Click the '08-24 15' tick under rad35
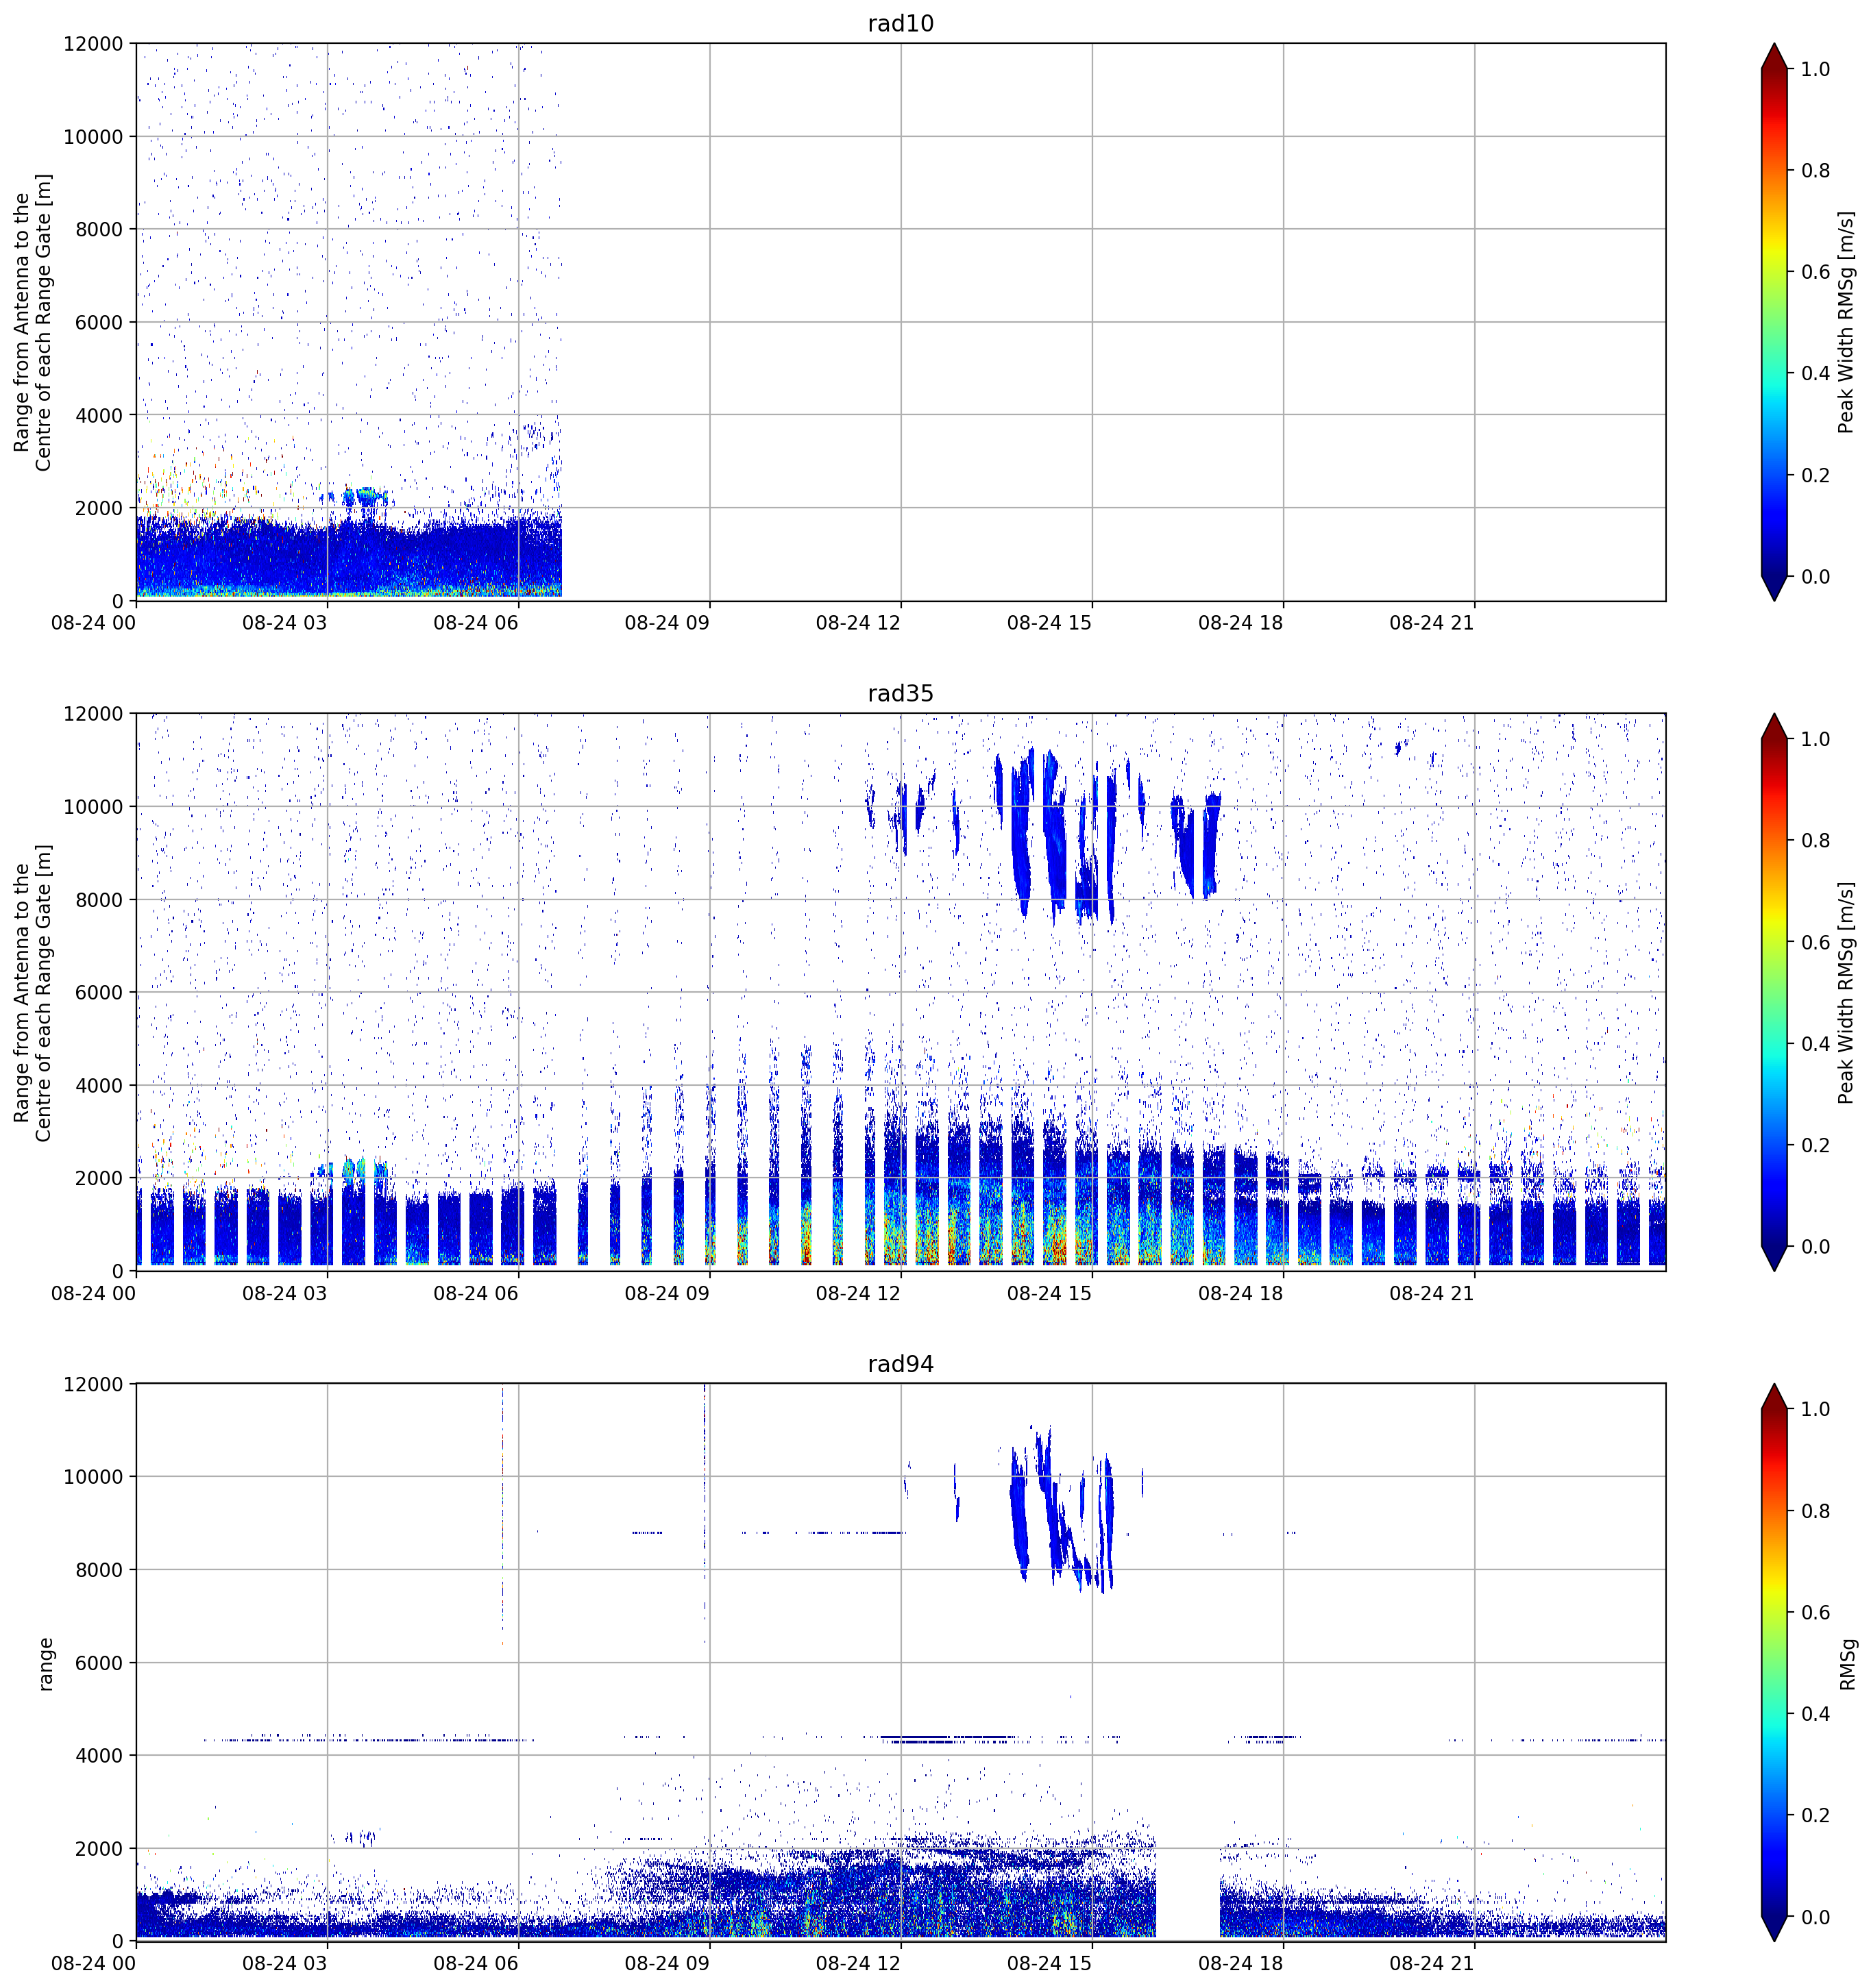This screenshot has height=1988, width=1871. tap(1049, 1293)
